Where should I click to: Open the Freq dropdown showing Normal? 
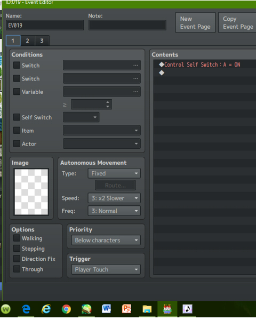click(x=114, y=211)
